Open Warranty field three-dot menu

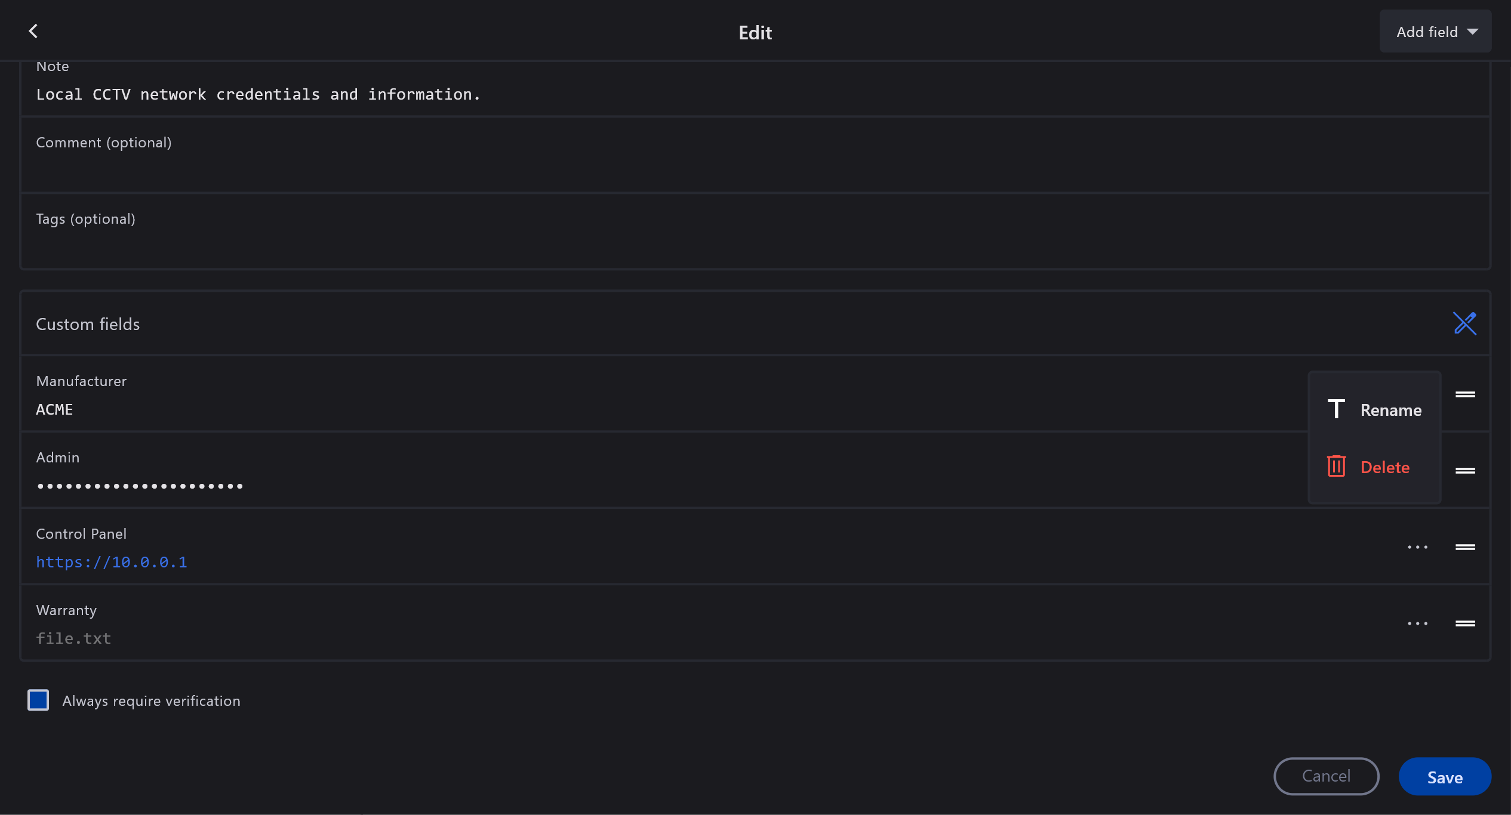[1417, 623]
